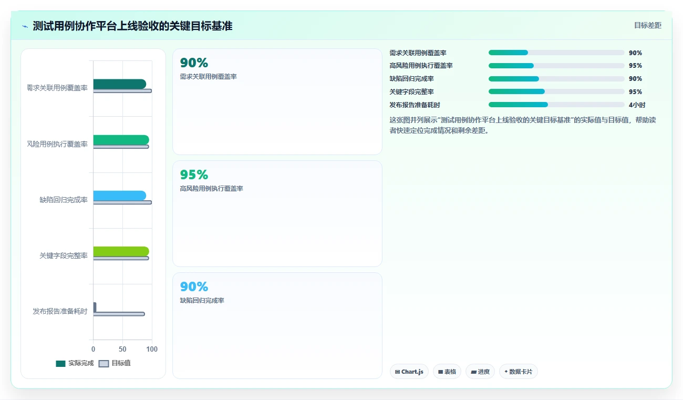The width and height of the screenshot is (683, 400).
Task: Click the 缺陷回归完成率 progress bar
Action: 556,79
